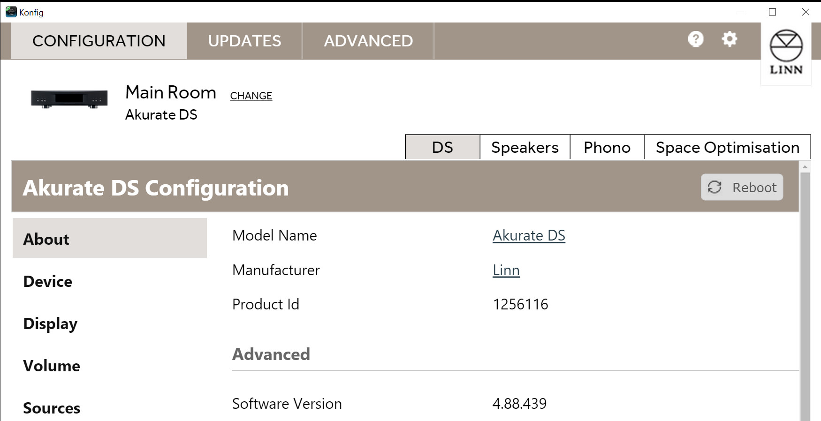Open the Speakers tab
Screen dimensions: 821x421
coord(525,147)
